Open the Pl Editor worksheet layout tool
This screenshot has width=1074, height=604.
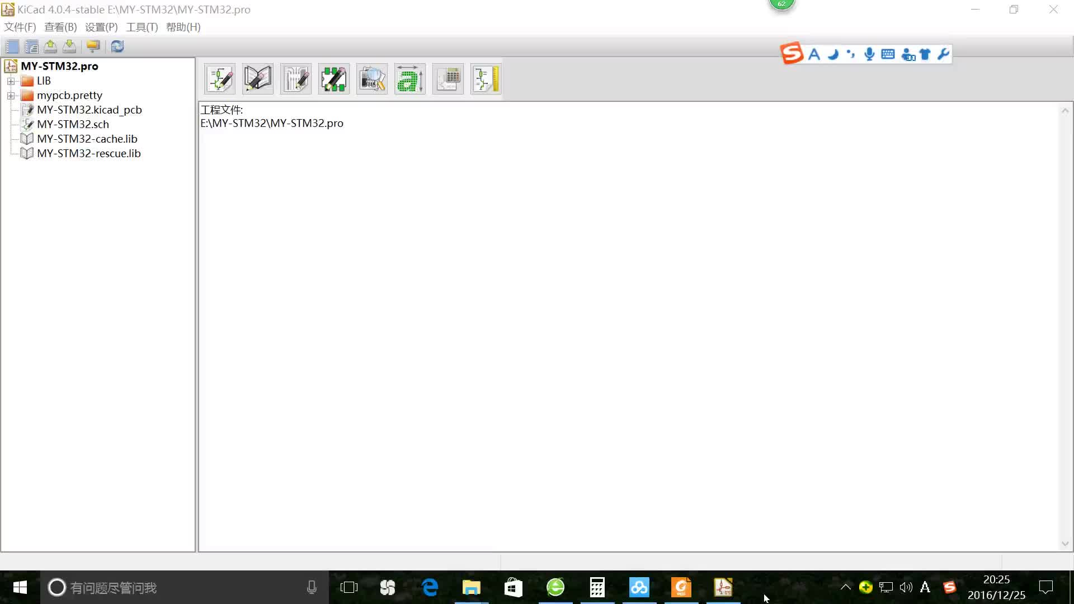pos(486,79)
